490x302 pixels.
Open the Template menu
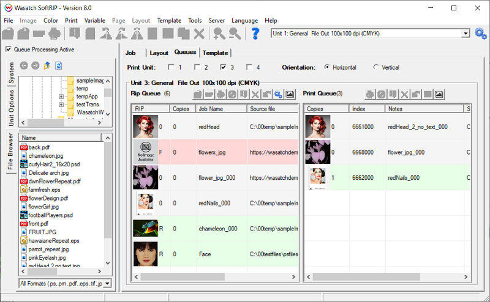click(x=169, y=20)
